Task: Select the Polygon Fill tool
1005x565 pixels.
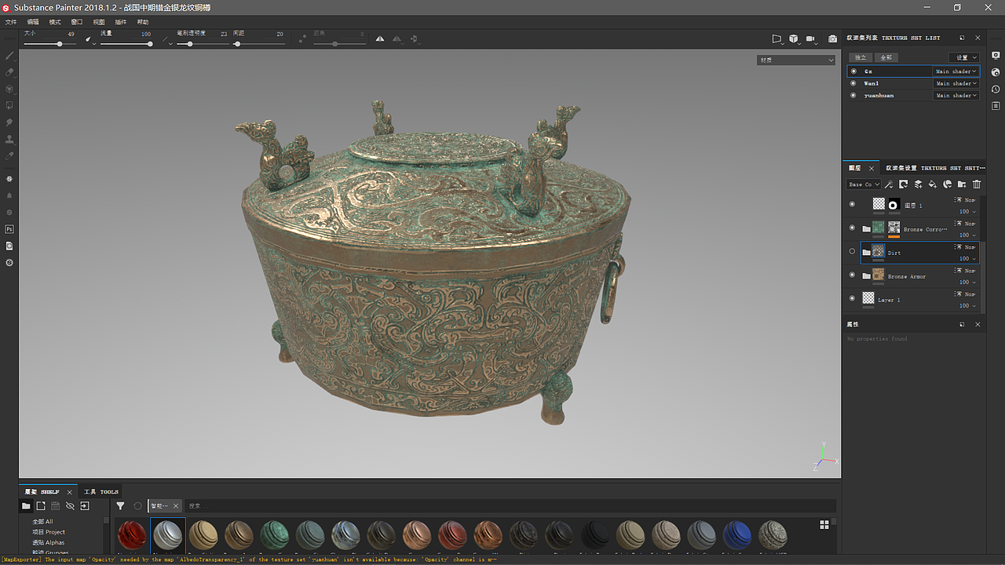Action: point(9,105)
